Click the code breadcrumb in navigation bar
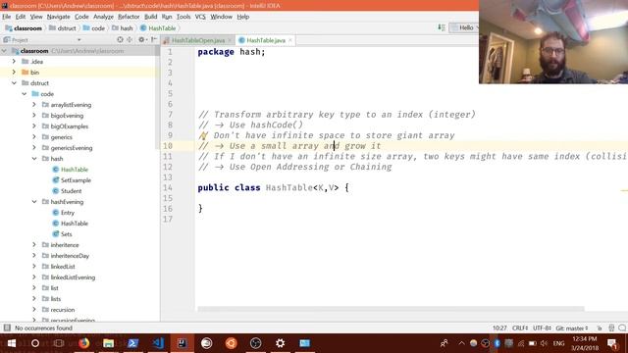This screenshot has height=353, width=628. (x=94, y=28)
